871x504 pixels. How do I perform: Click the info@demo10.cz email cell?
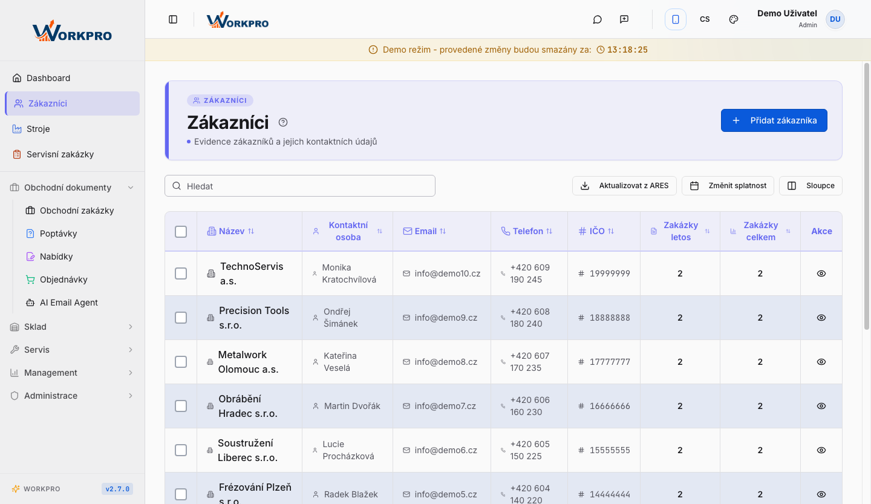(x=442, y=273)
